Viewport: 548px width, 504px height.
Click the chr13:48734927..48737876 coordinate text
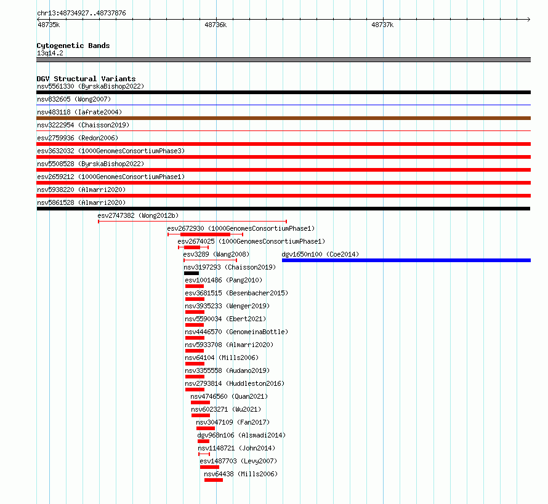tap(81, 13)
